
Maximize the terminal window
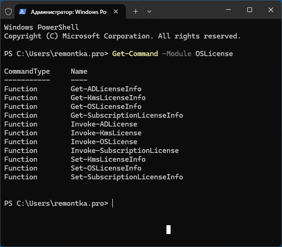(x=250, y=10)
